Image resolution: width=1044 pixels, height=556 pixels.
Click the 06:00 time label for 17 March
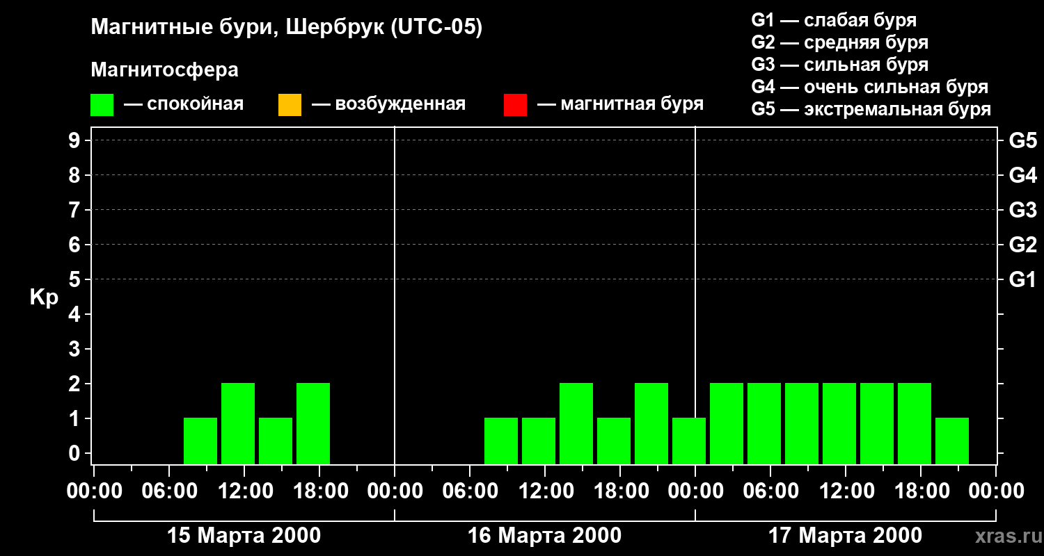[x=770, y=491]
